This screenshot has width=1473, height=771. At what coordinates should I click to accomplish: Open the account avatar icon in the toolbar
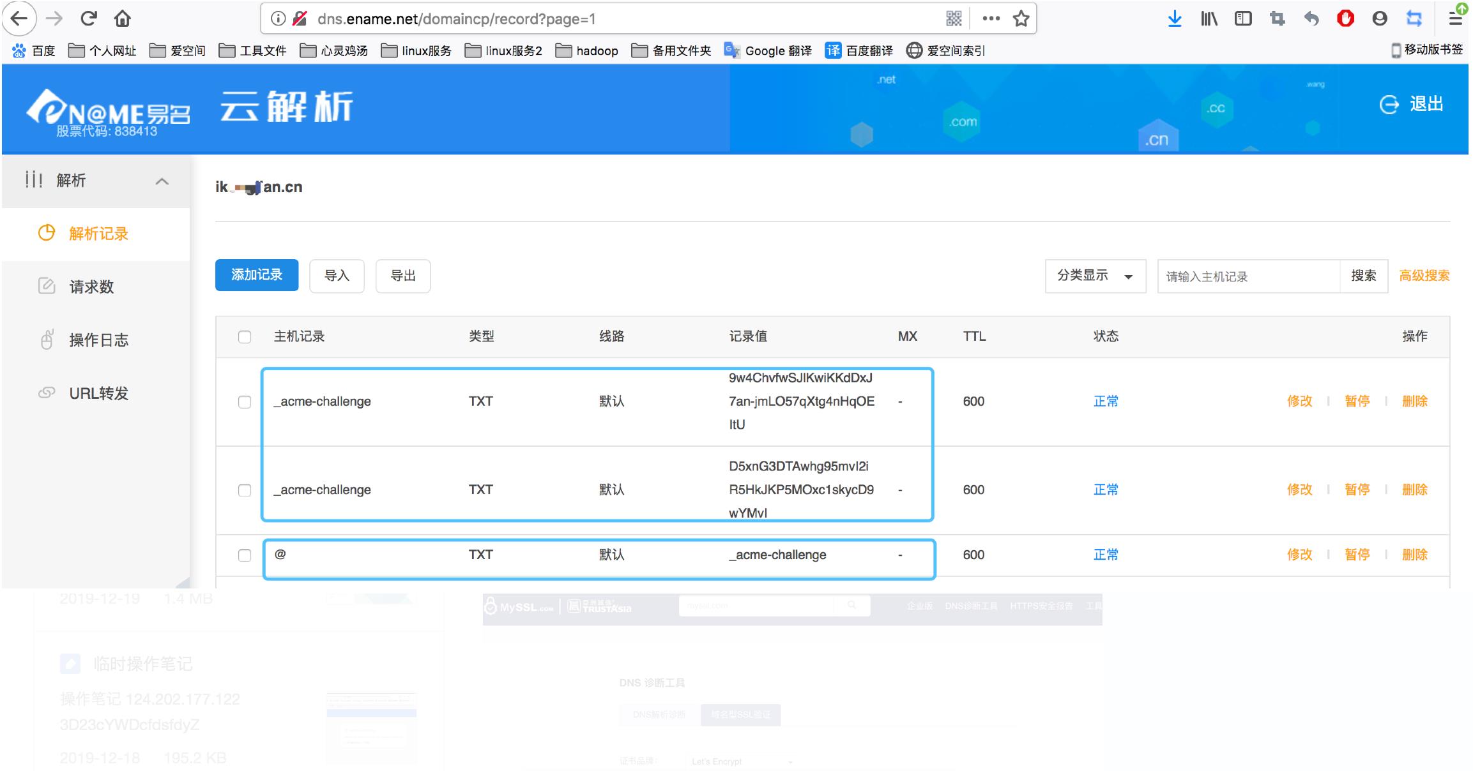1380,19
